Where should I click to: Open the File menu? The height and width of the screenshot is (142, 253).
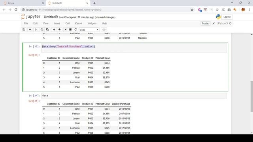tap(26, 24)
